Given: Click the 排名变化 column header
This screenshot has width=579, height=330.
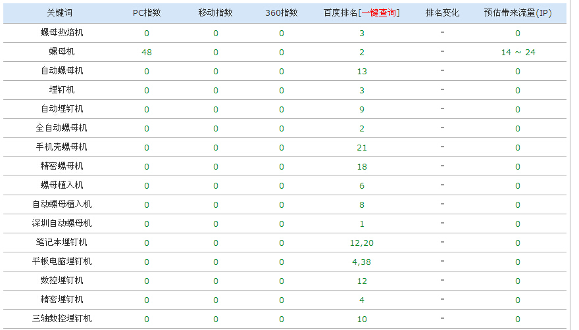Looking at the screenshot, I should point(442,13).
